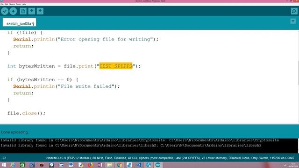299x168 pixels.
Task: Click line number 22 in status bar
Action: pos(4,158)
